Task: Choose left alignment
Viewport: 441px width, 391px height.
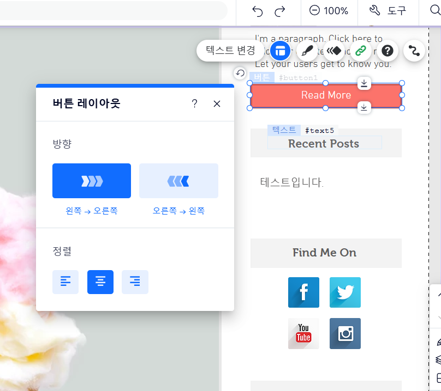Action: (65, 282)
